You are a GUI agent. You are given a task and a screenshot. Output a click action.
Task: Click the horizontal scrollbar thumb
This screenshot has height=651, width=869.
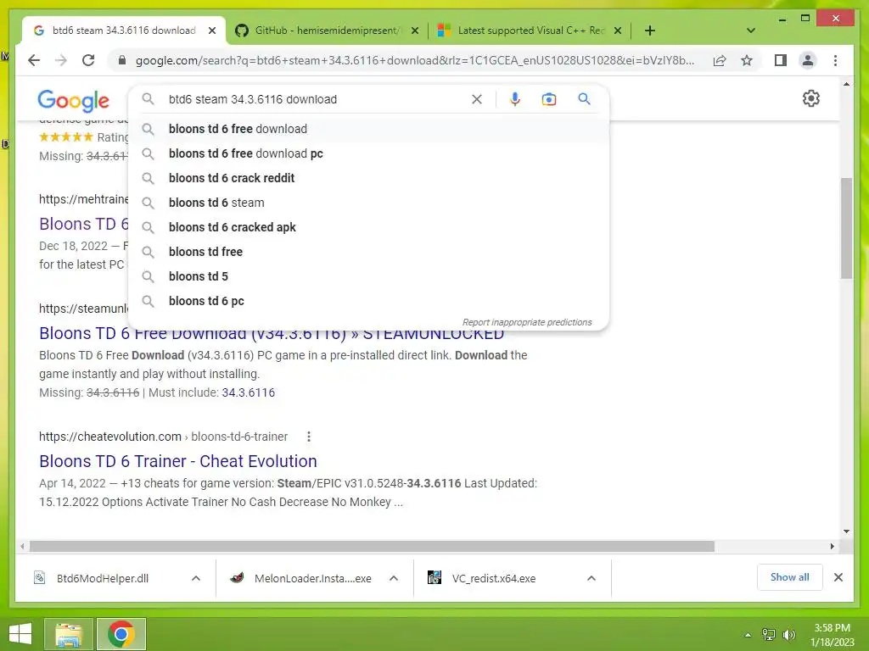[372, 547]
